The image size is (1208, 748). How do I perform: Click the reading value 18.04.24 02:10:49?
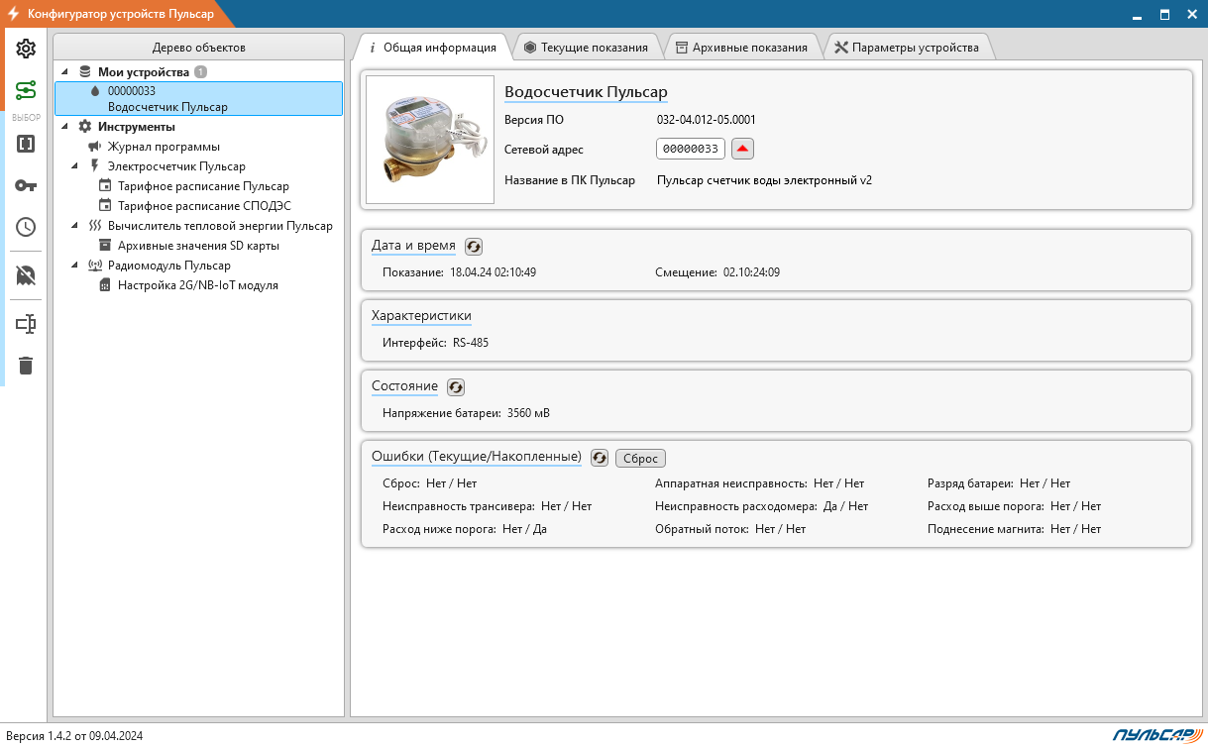[493, 271]
